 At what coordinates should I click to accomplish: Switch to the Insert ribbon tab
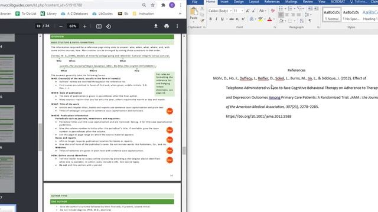coord(224,2)
